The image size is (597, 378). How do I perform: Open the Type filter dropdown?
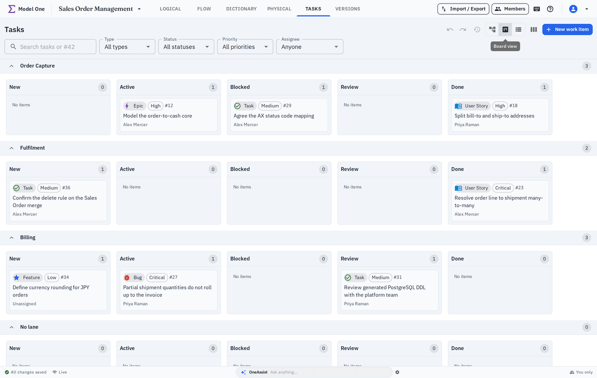pyautogui.click(x=128, y=47)
